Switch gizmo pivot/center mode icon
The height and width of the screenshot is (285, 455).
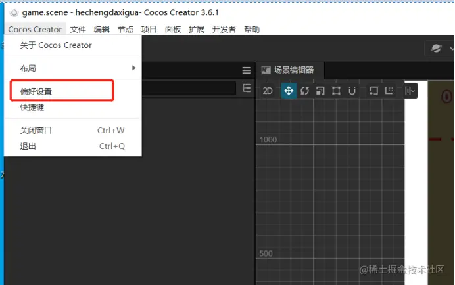pyautogui.click(x=373, y=91)
